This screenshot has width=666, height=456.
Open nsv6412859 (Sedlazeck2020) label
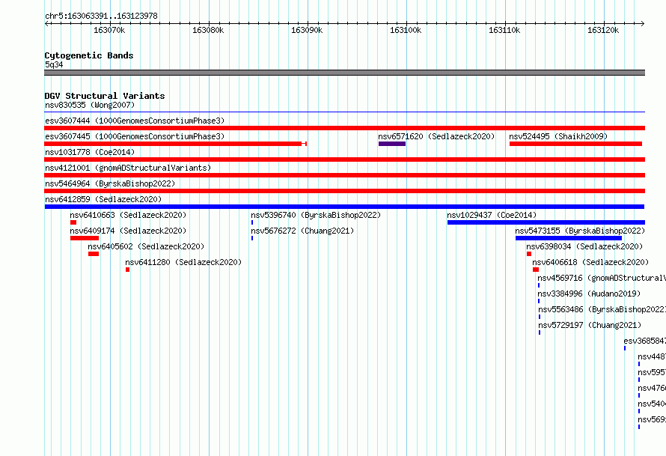coord(103,199)
